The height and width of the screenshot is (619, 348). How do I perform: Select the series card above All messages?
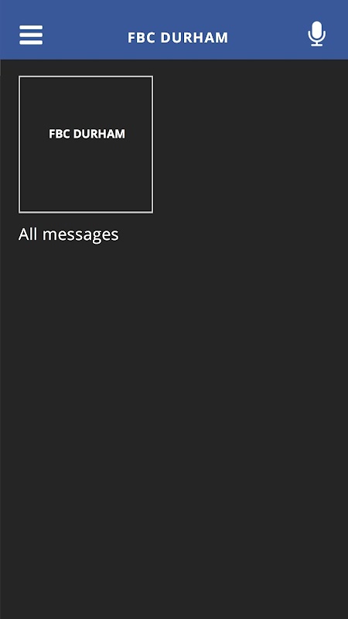[x=86, y=145]
